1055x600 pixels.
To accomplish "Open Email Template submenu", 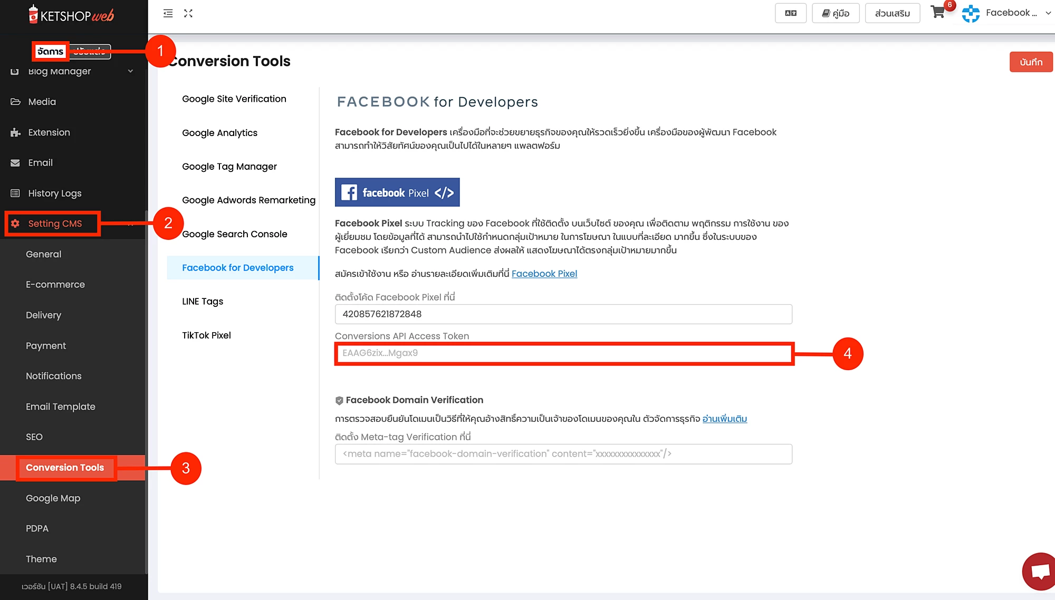I will tap(61, 407).
